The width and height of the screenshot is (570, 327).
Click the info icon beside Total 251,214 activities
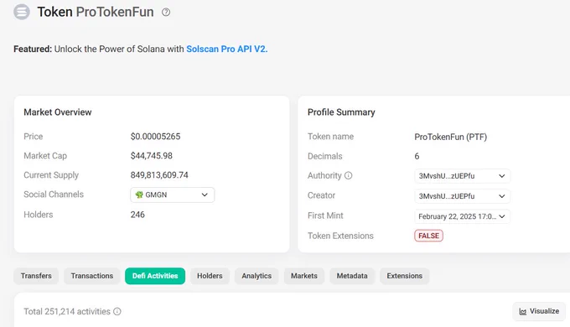click(117, 311)
